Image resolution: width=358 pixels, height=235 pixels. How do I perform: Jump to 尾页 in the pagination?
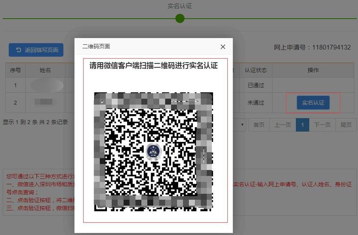click(x=346, y=125)
